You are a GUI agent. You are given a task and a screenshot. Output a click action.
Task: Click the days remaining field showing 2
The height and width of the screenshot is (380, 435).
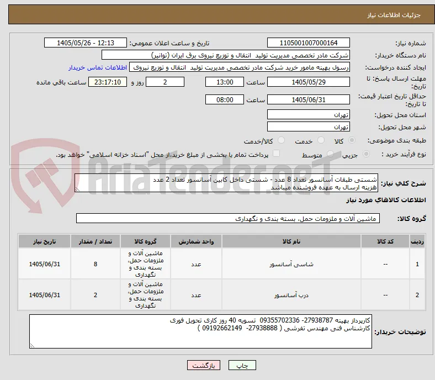click(x=165, y=82)
